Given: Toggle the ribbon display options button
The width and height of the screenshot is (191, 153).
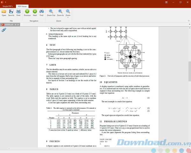Looking at the screenshot, I should [166, 2].
